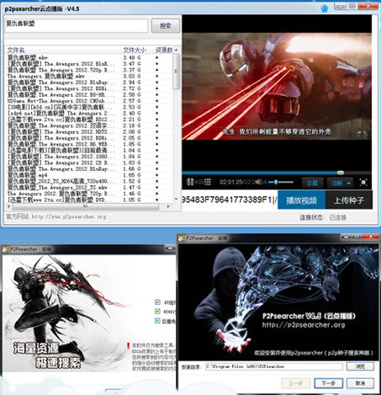Click the red exclamation warning icon

(x=128, y=345)
